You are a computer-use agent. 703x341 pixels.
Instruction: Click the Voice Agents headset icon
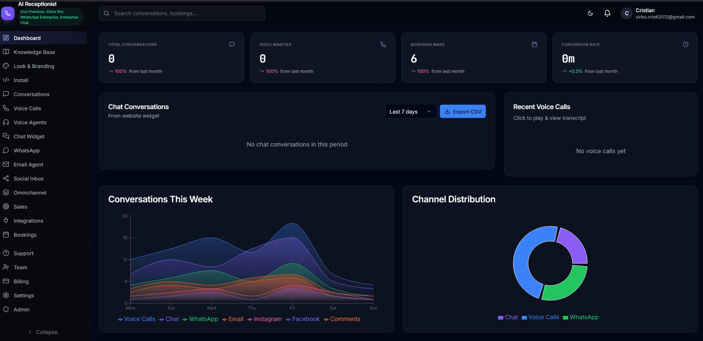(x=6, y=122)
